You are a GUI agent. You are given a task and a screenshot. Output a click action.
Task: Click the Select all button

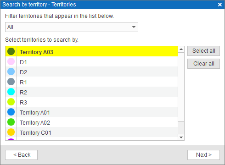(x=203, y=51)
